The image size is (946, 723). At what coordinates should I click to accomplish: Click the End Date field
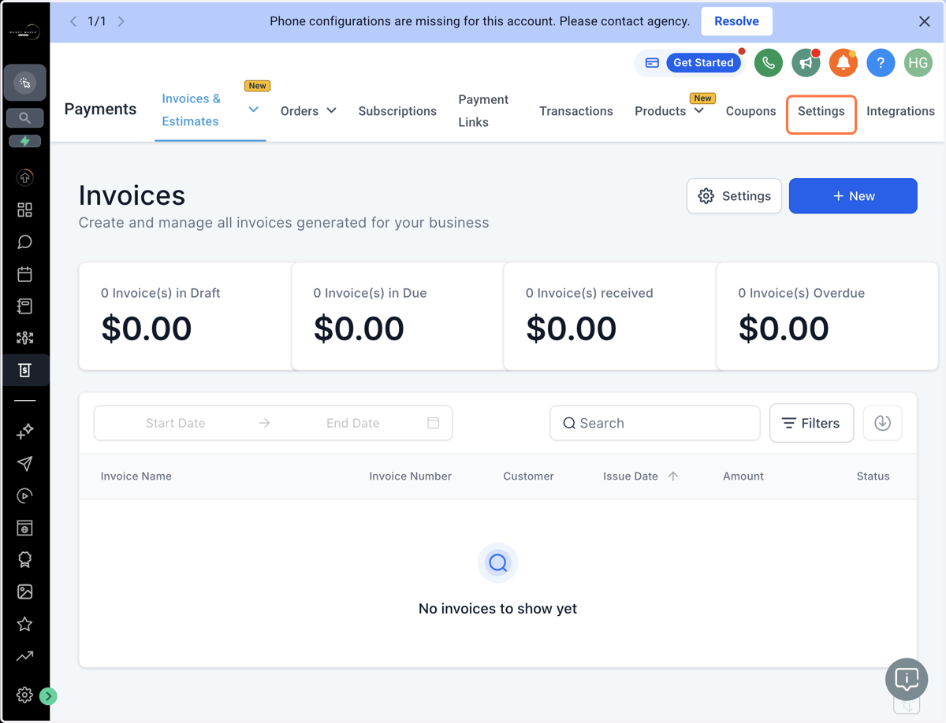tap(352, 423)
